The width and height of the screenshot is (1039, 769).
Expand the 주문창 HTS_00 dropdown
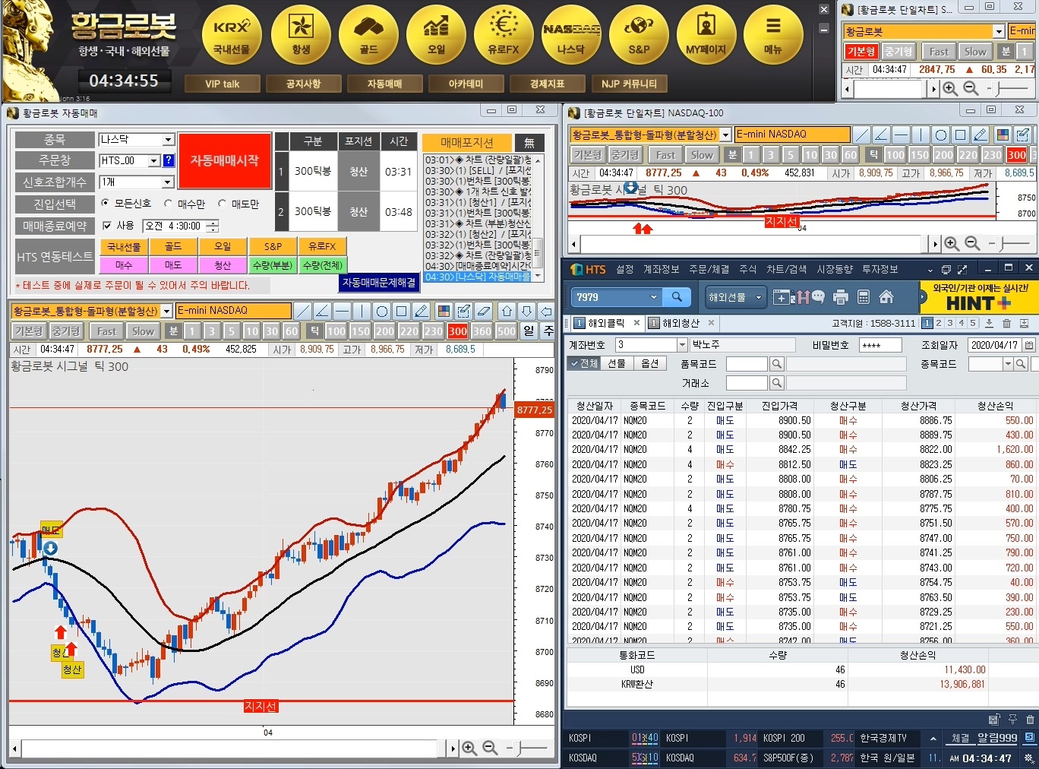[154, 160]
